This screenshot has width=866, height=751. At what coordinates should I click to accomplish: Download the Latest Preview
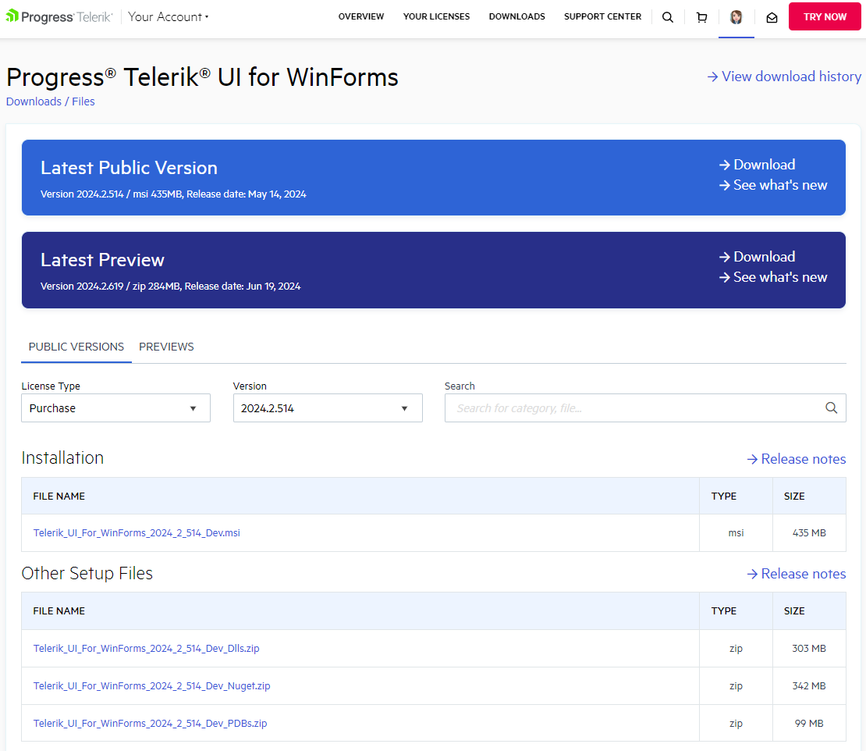click(758, 257)
